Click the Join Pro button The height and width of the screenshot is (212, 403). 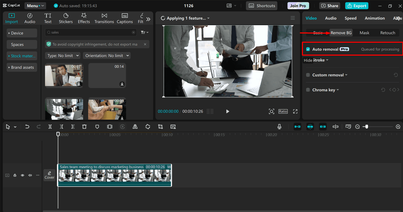click(298, 6)
